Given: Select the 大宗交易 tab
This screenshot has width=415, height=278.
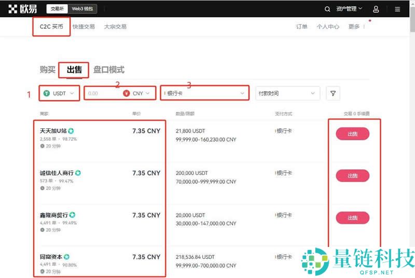Looking at the screenshot, I should tap(115, 27).
